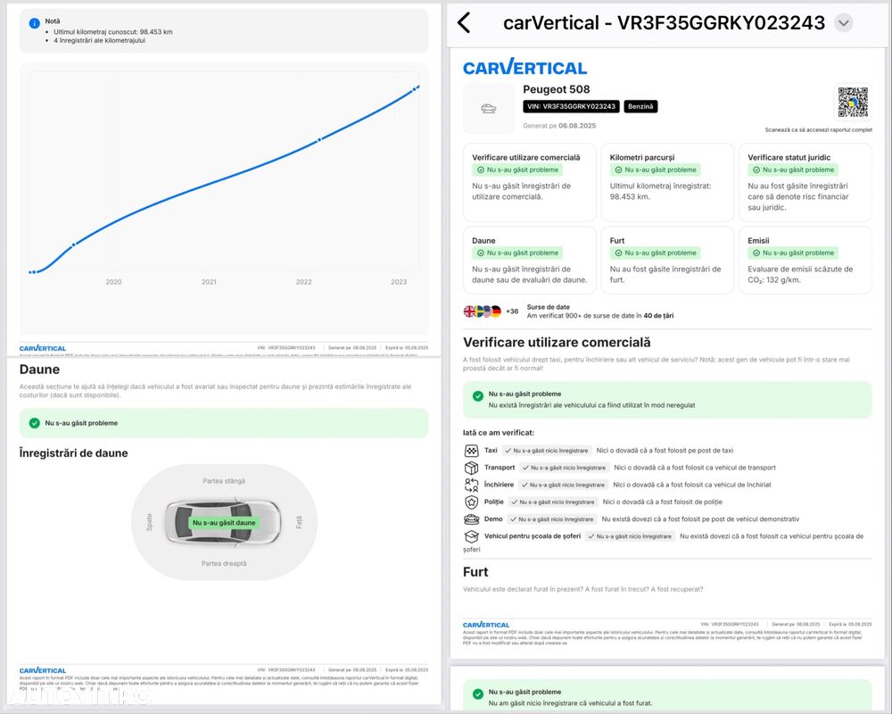892x714 pixels.
Task: Open the Kilometri parcurși summary card
Action: tap(667, 182)
